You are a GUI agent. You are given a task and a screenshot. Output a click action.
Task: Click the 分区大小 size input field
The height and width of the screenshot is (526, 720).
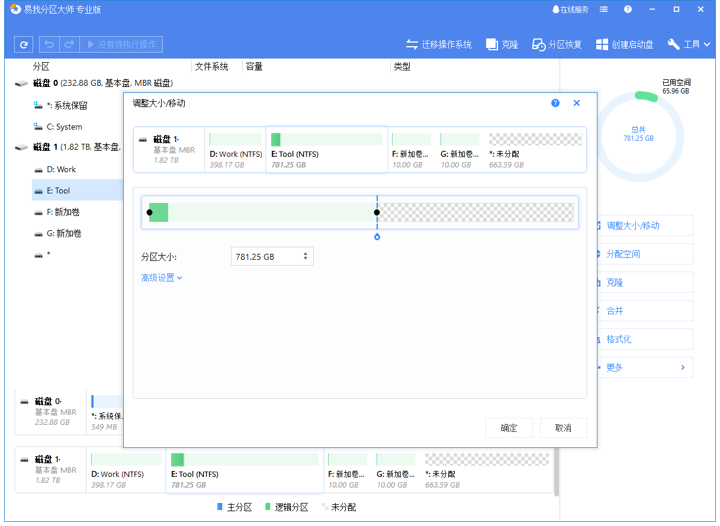tap(268, 256)
